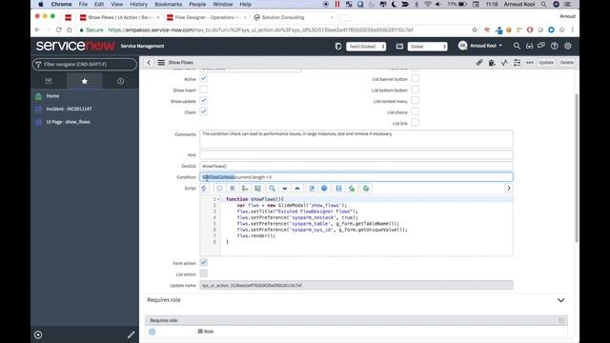Open system settings gear in banner
610x343 pixels.
pos(568,46)
